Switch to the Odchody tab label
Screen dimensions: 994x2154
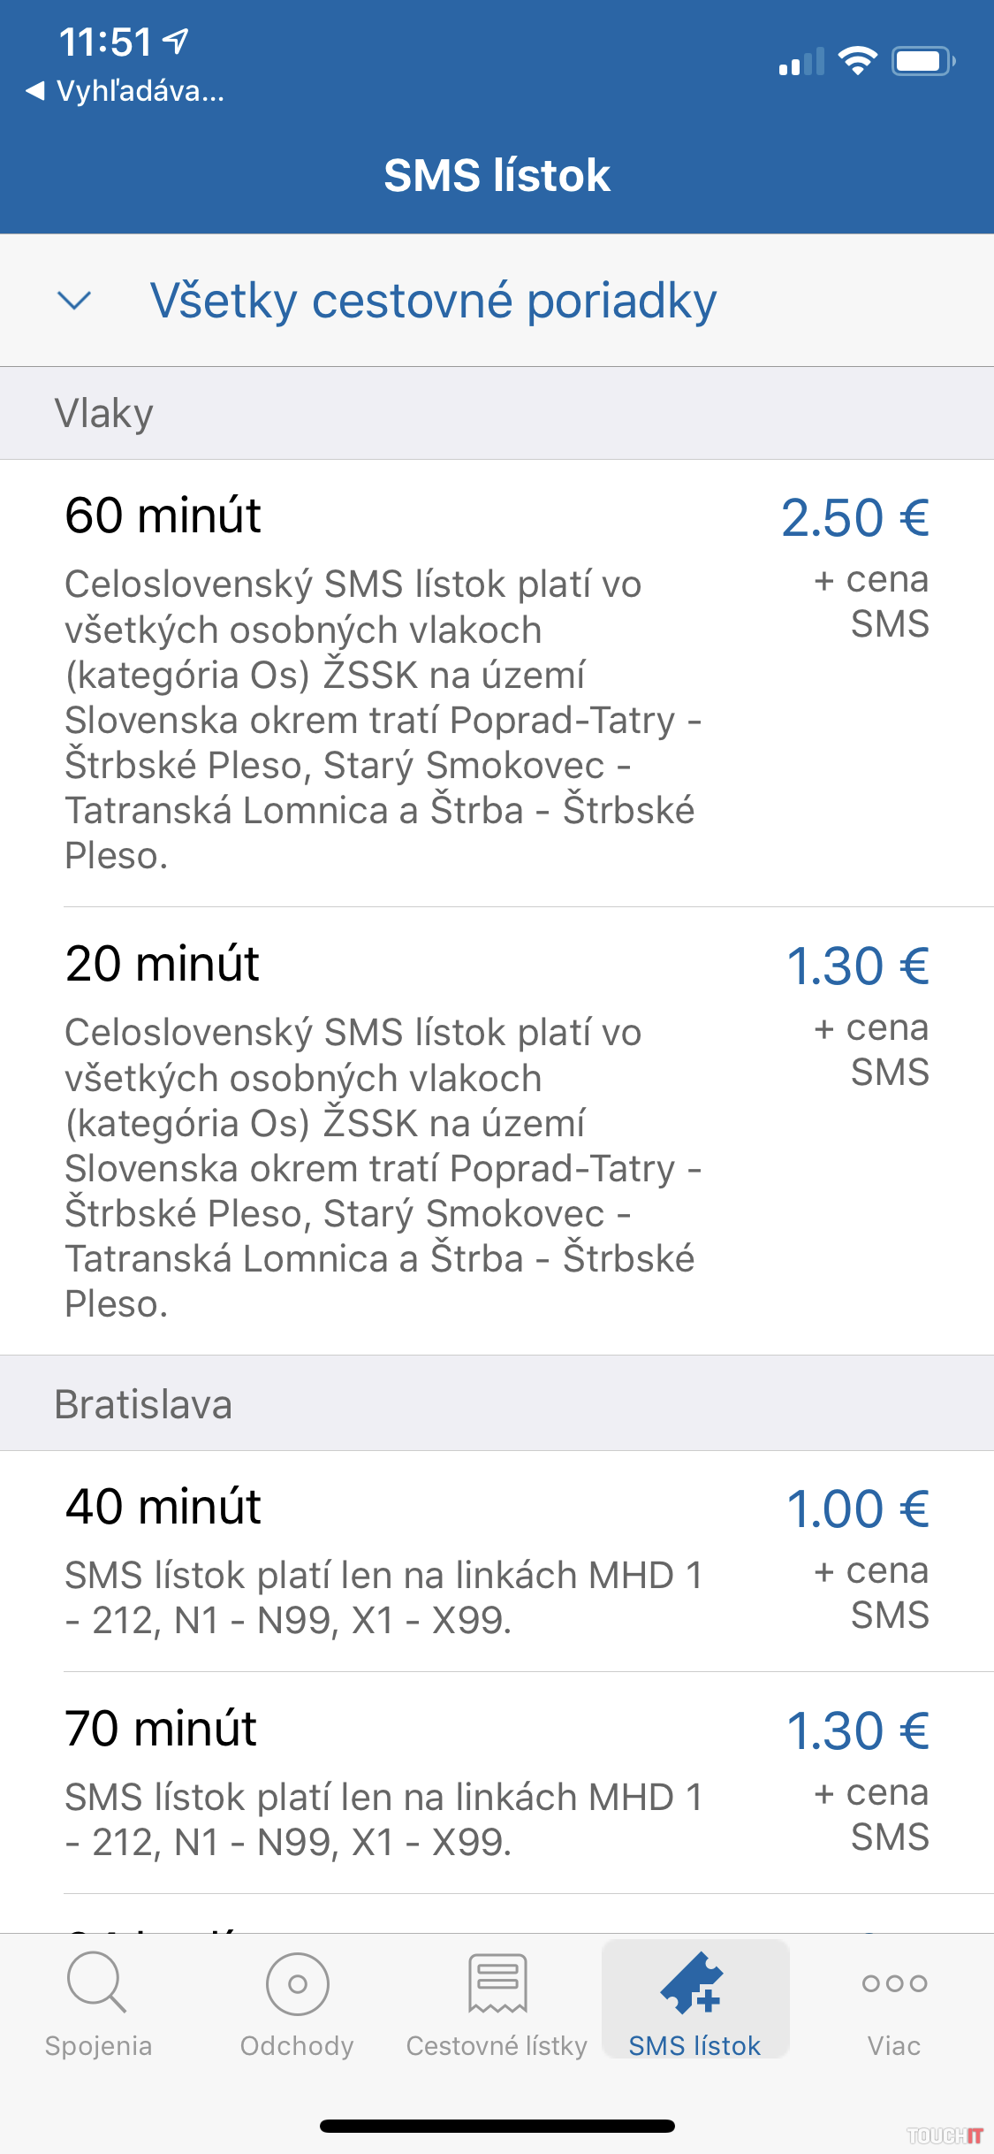tap(297, 2046)
